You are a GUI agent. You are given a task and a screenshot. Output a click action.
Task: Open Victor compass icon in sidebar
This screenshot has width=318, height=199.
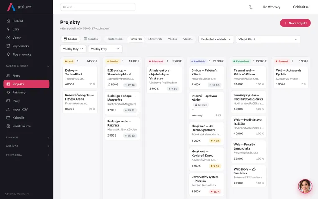coord(8,38)
